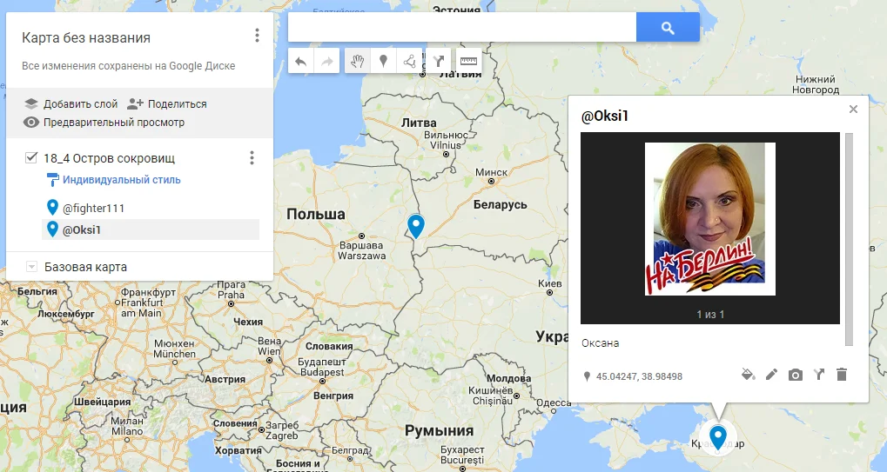The height and width of the screenshot is (472, 887).
Task: Select @Oksi1 in the layer list
Action: 151,229
